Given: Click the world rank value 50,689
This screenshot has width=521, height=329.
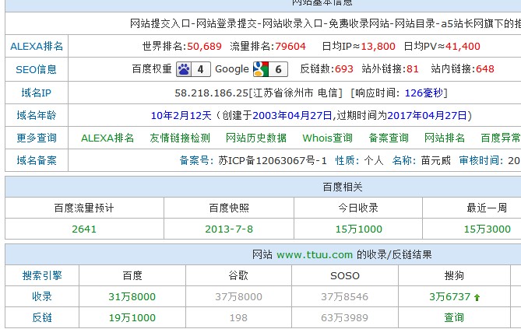Looking at the screenshot, I should 204,46.
